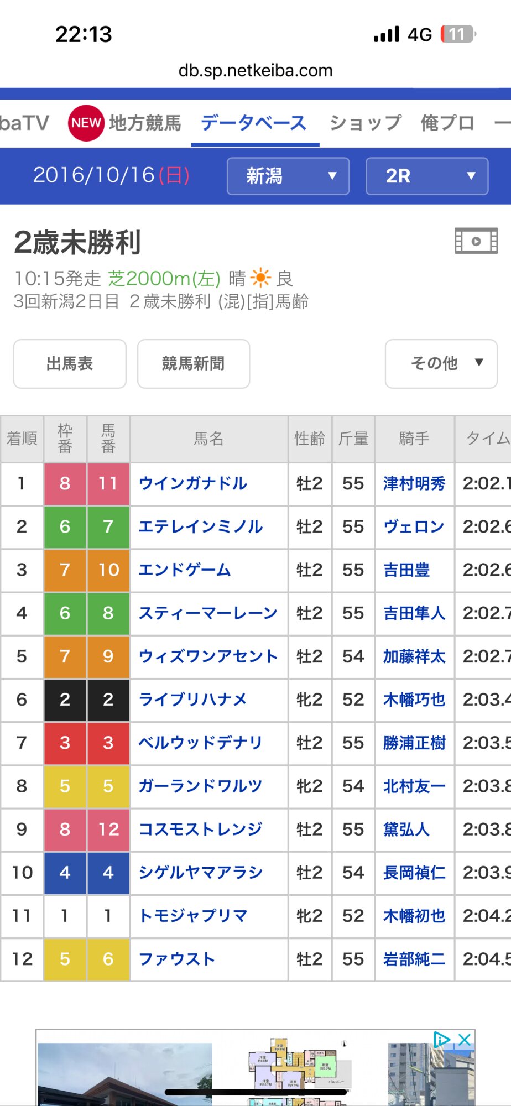Viewport: 511px width, 1106px height.
Task: Close the advertisement with X icon
Action: tap(465, 1040)
